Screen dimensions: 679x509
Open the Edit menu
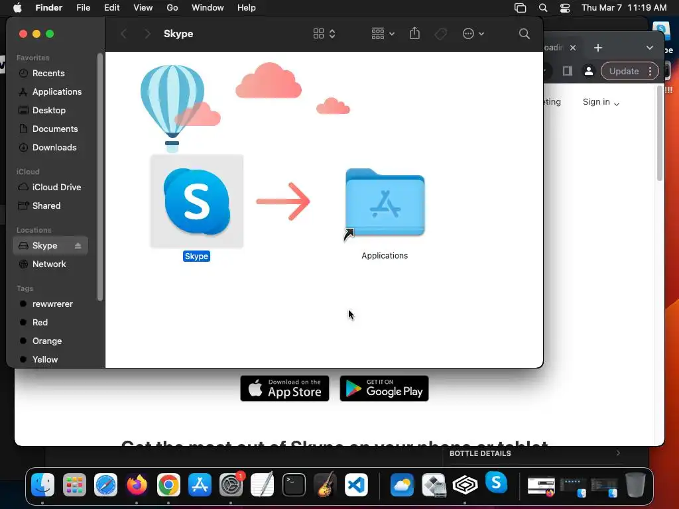click(x=111, y=8)
